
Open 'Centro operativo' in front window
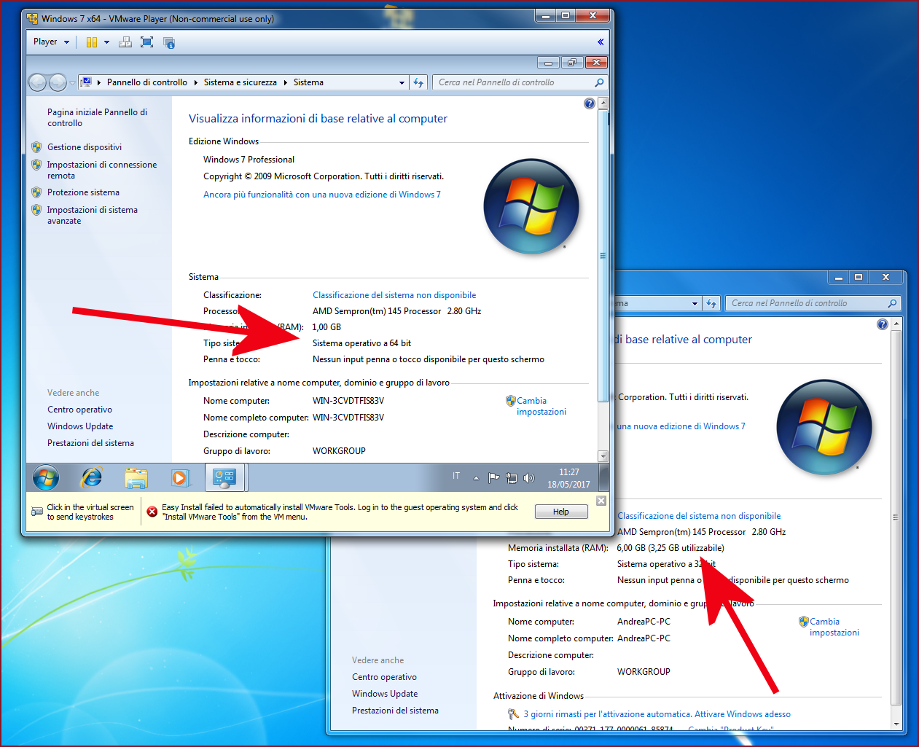click(79, 410)
